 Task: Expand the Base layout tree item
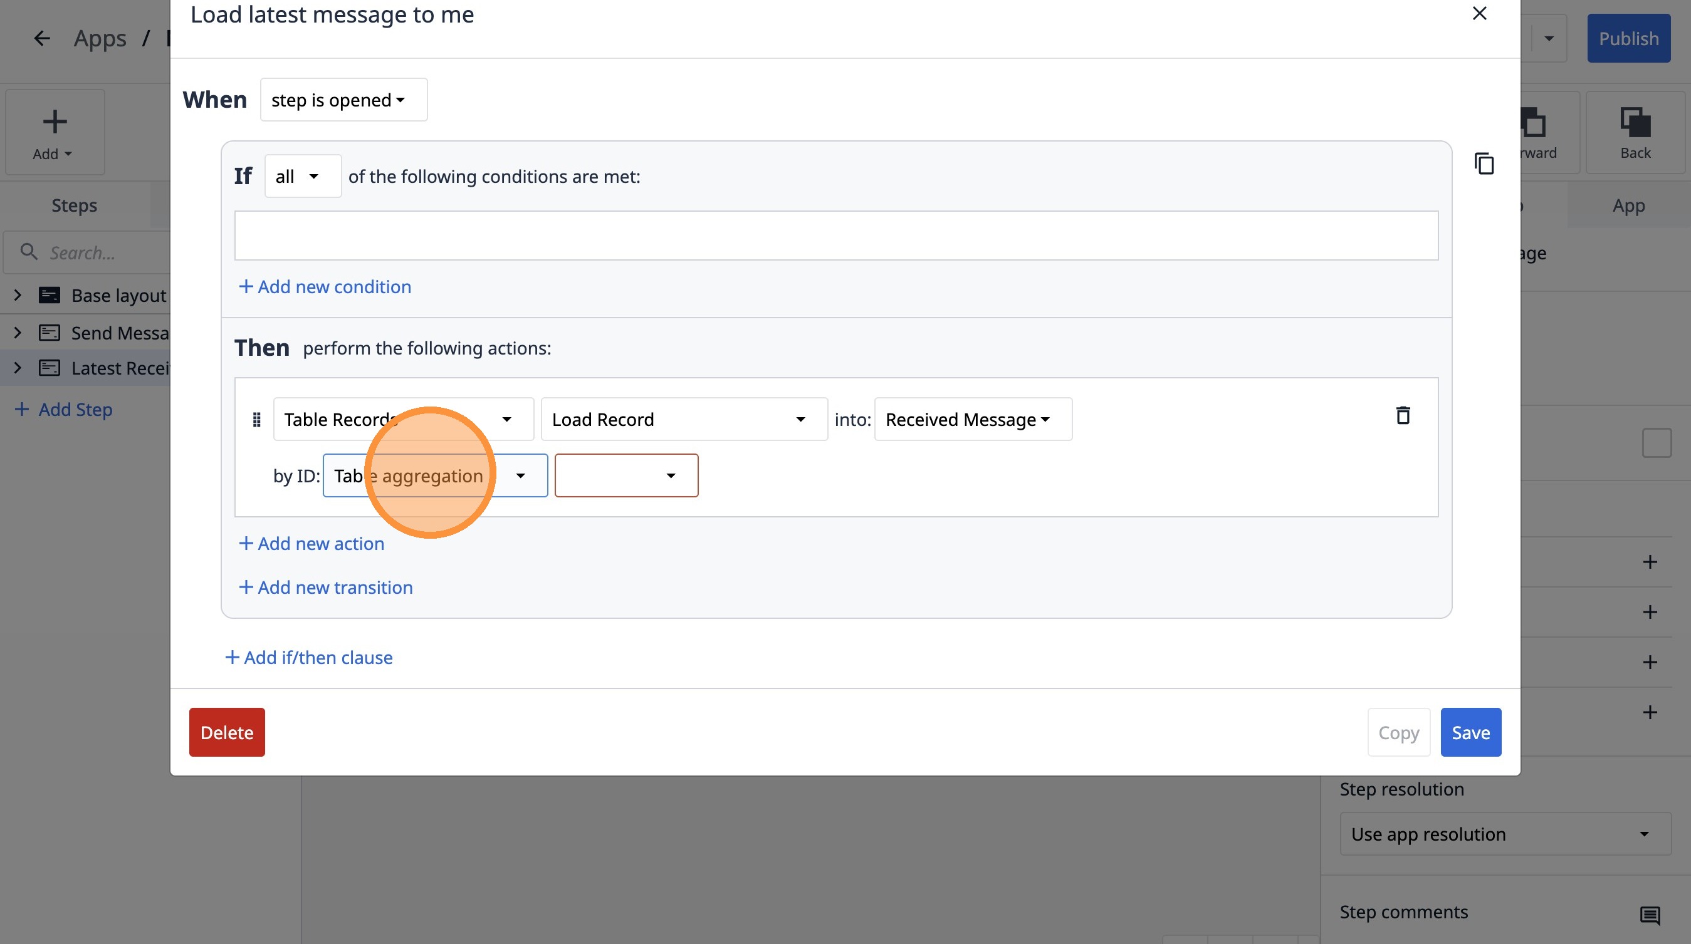pos(18,296)
